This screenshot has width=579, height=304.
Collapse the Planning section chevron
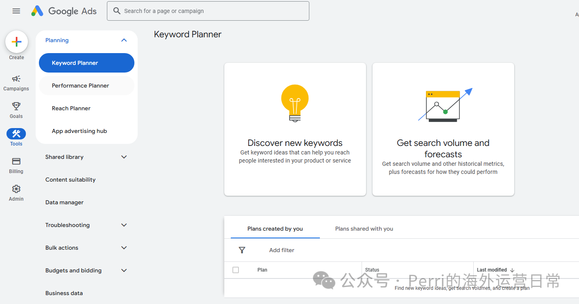124,40
